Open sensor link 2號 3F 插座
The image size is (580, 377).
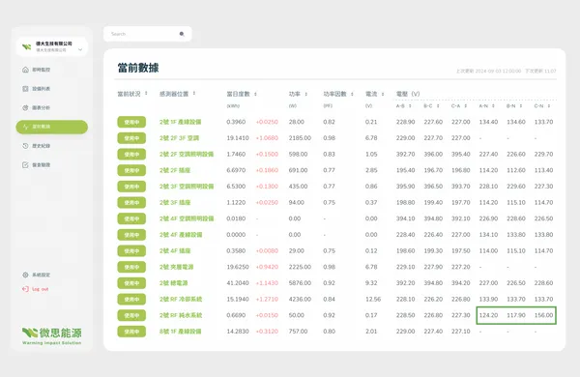point(175,203)
